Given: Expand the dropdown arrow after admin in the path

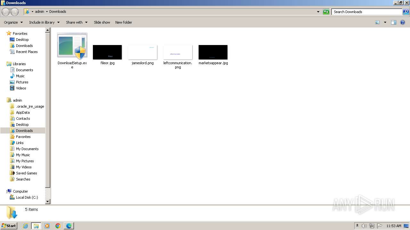Looking at the screenshot, I should click(x=47, y=12).
